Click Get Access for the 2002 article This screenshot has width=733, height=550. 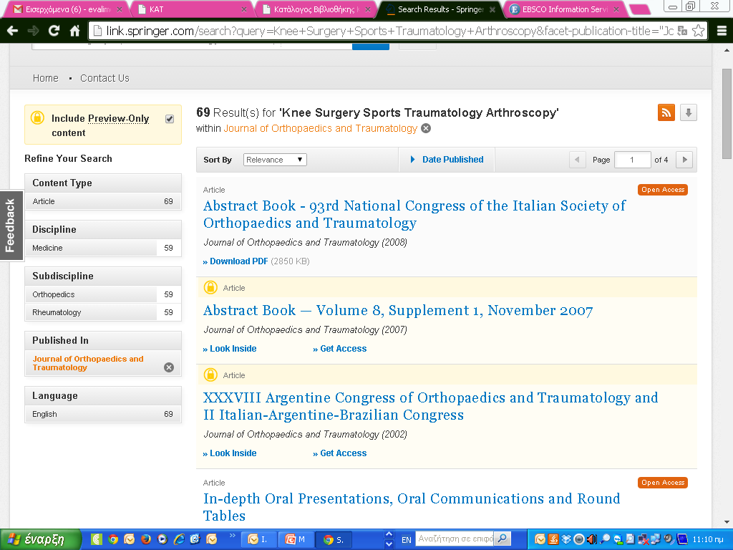point(340,453)
